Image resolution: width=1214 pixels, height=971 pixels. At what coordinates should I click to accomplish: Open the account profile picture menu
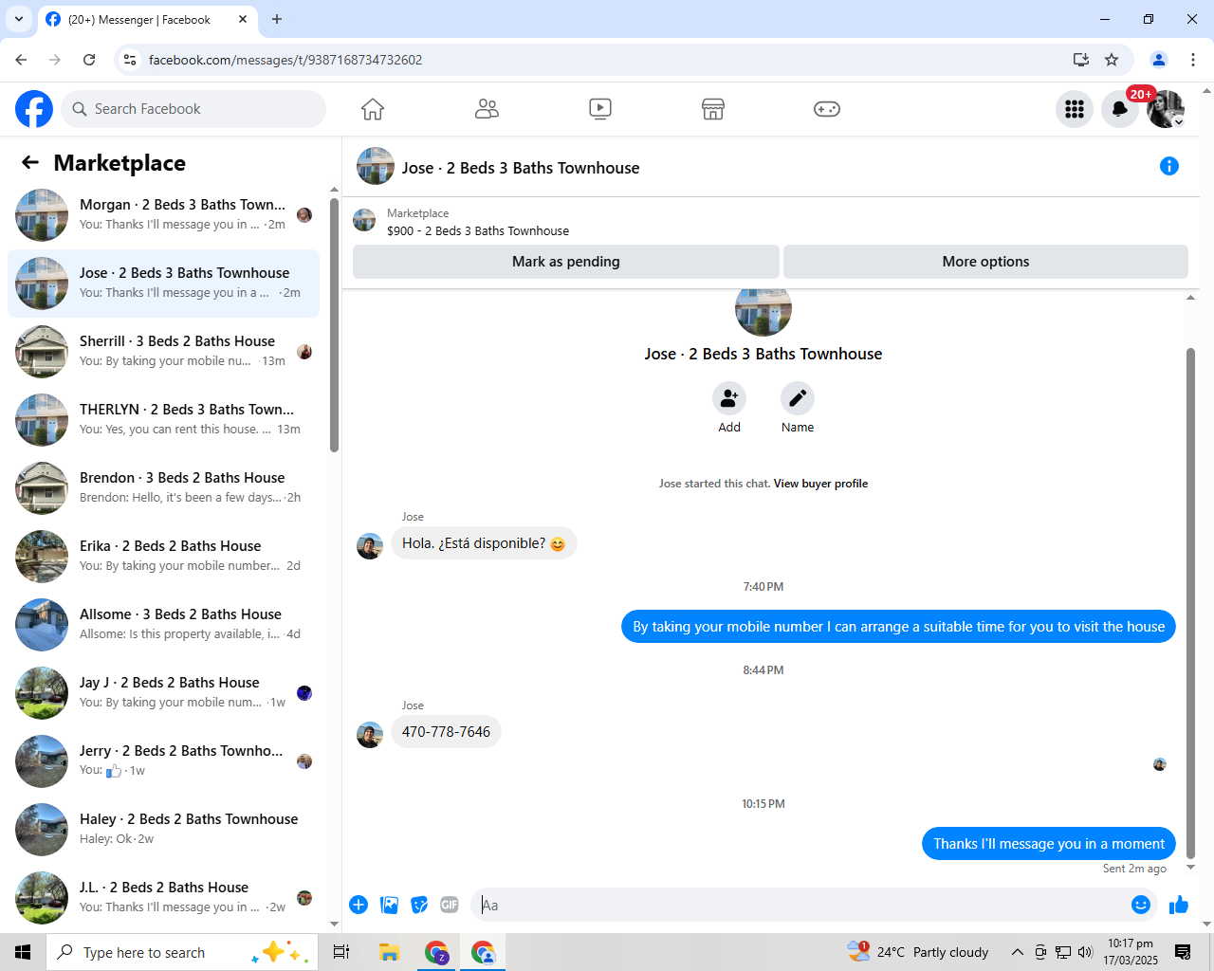point(1166,109)
